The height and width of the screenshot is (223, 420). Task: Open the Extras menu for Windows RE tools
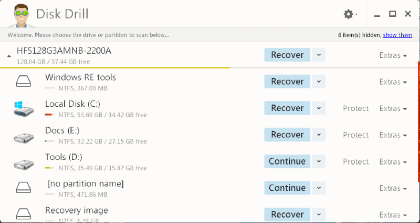393,82
